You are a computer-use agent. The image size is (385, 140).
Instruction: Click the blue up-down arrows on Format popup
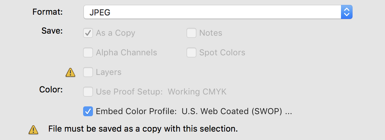[x=347, y=12]
